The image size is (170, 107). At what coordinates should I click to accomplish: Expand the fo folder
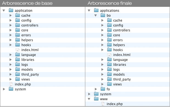pos(96,89)
